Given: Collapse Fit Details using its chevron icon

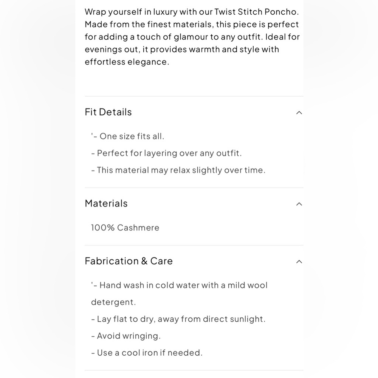Looking at the screenshot, I should (x=299, y=112).
